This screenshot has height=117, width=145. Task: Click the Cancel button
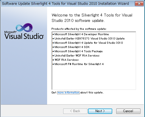[128, 111]
